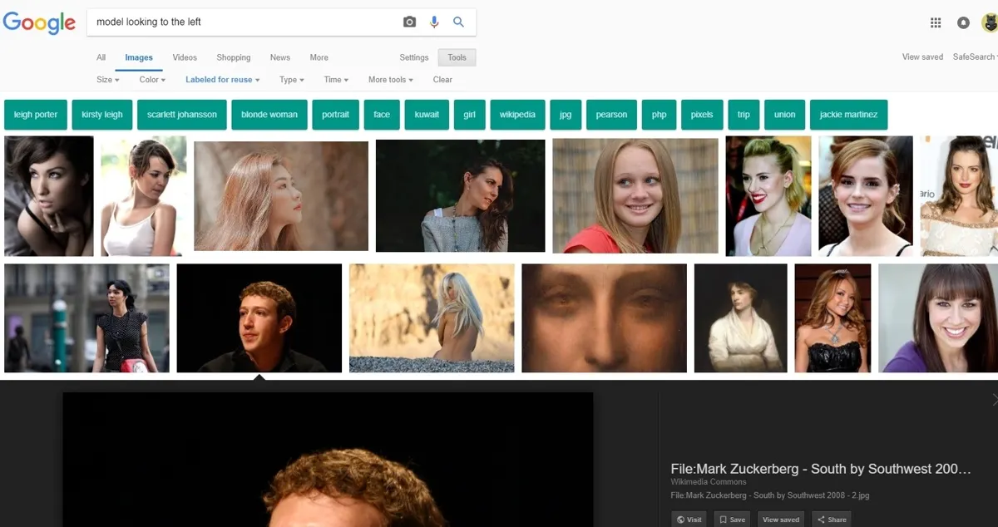Image resolution: width=998 pixels, height=527 pixels.
Task: Click the leigh porter suggestion chip
Action: (36, 115)
